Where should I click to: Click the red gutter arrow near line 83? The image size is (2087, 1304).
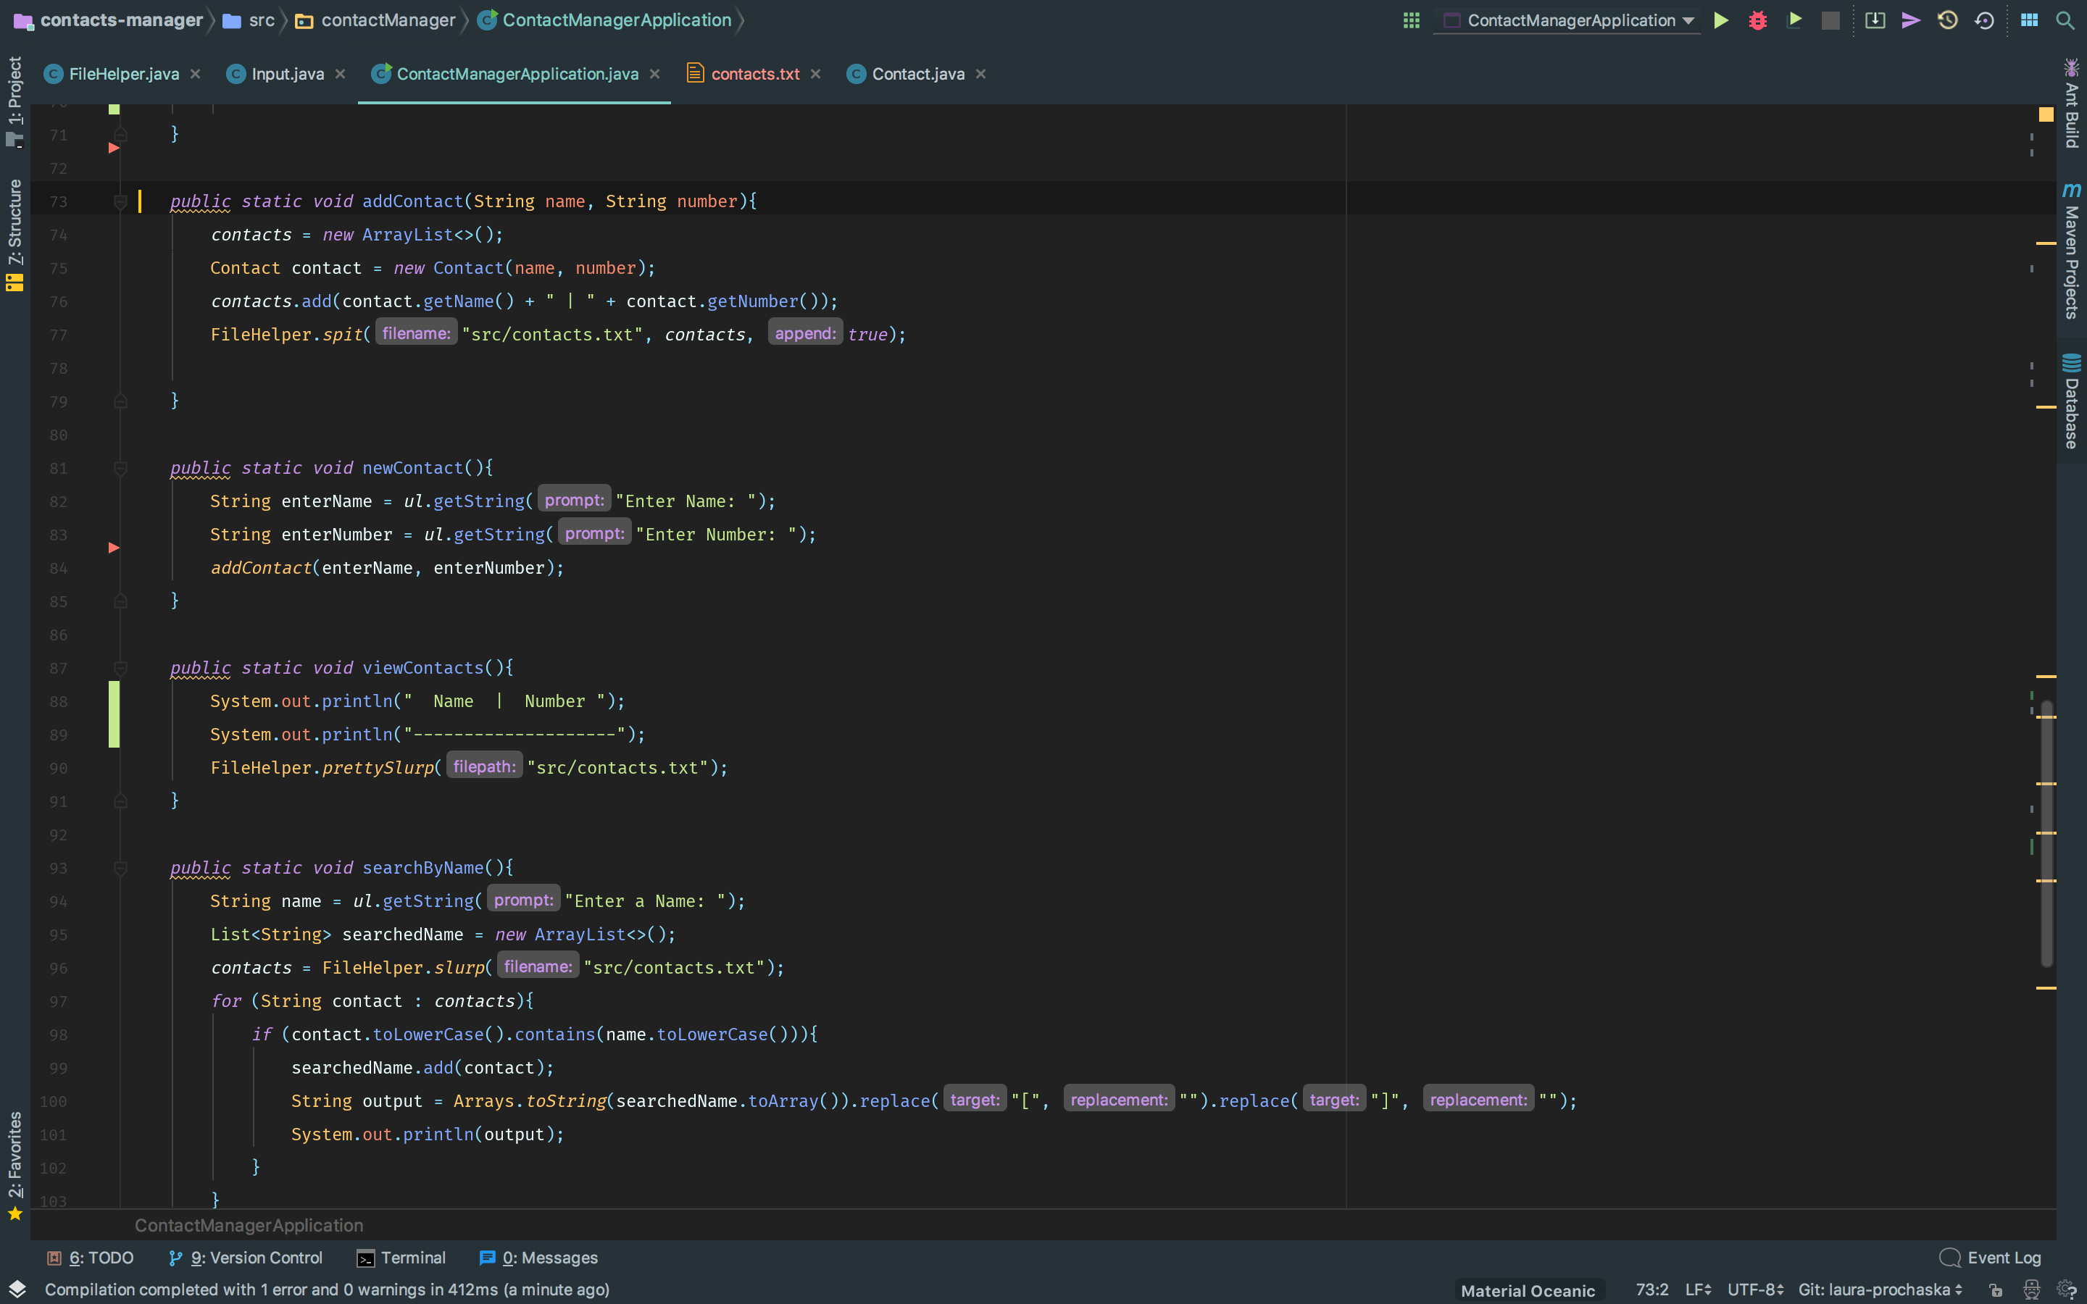(114, 548)
